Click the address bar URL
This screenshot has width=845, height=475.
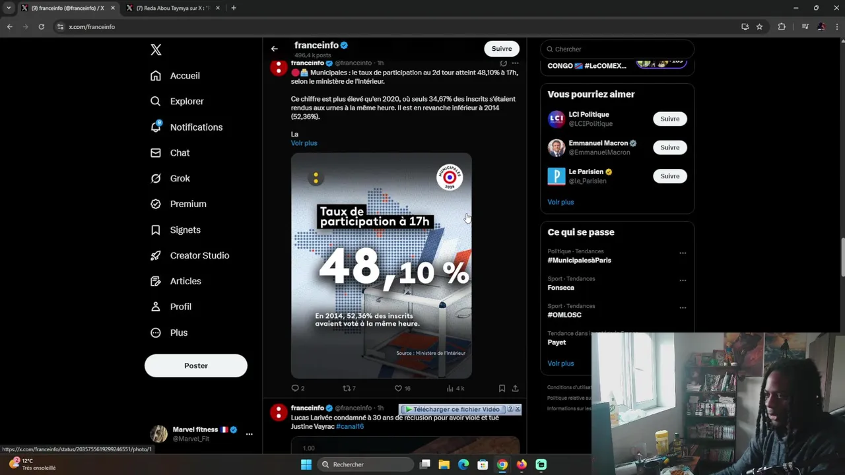pyautogui.click(x=92, y=27)
